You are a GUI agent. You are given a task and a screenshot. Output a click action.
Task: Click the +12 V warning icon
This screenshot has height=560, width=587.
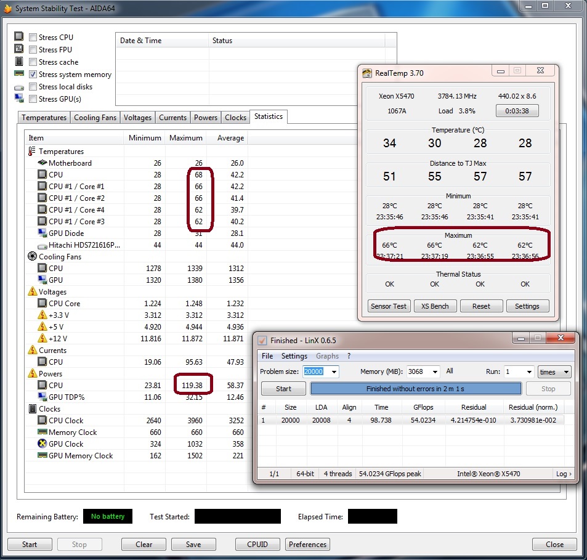point(43,338)
